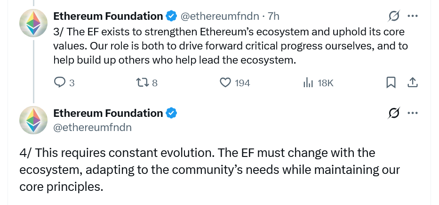The height and width of the screenshot is (205, 439).
Task: Open the 7h timestamp link
Action: [x=273, y=16]
